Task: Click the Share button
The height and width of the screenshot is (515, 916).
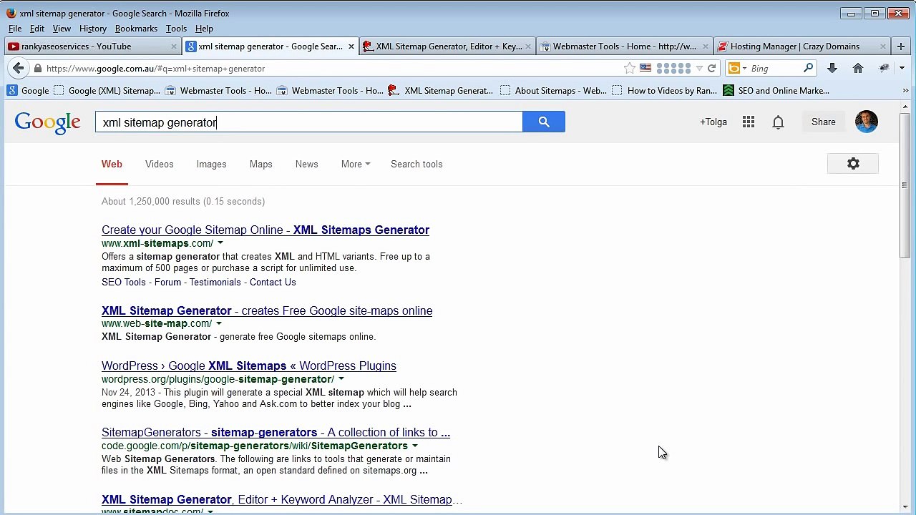Action: (x=823, y=122)
